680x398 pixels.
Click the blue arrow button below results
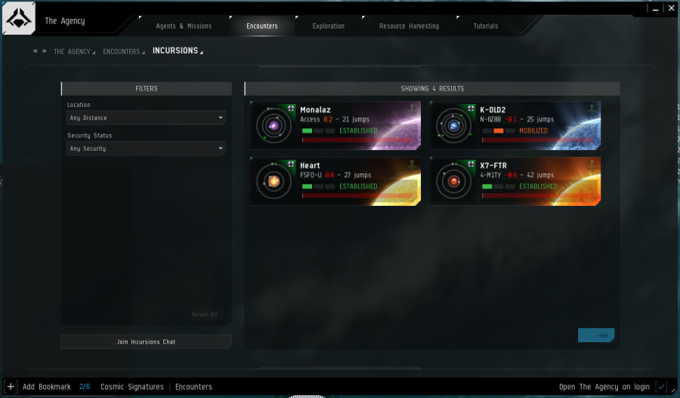[x=596, y=335]
